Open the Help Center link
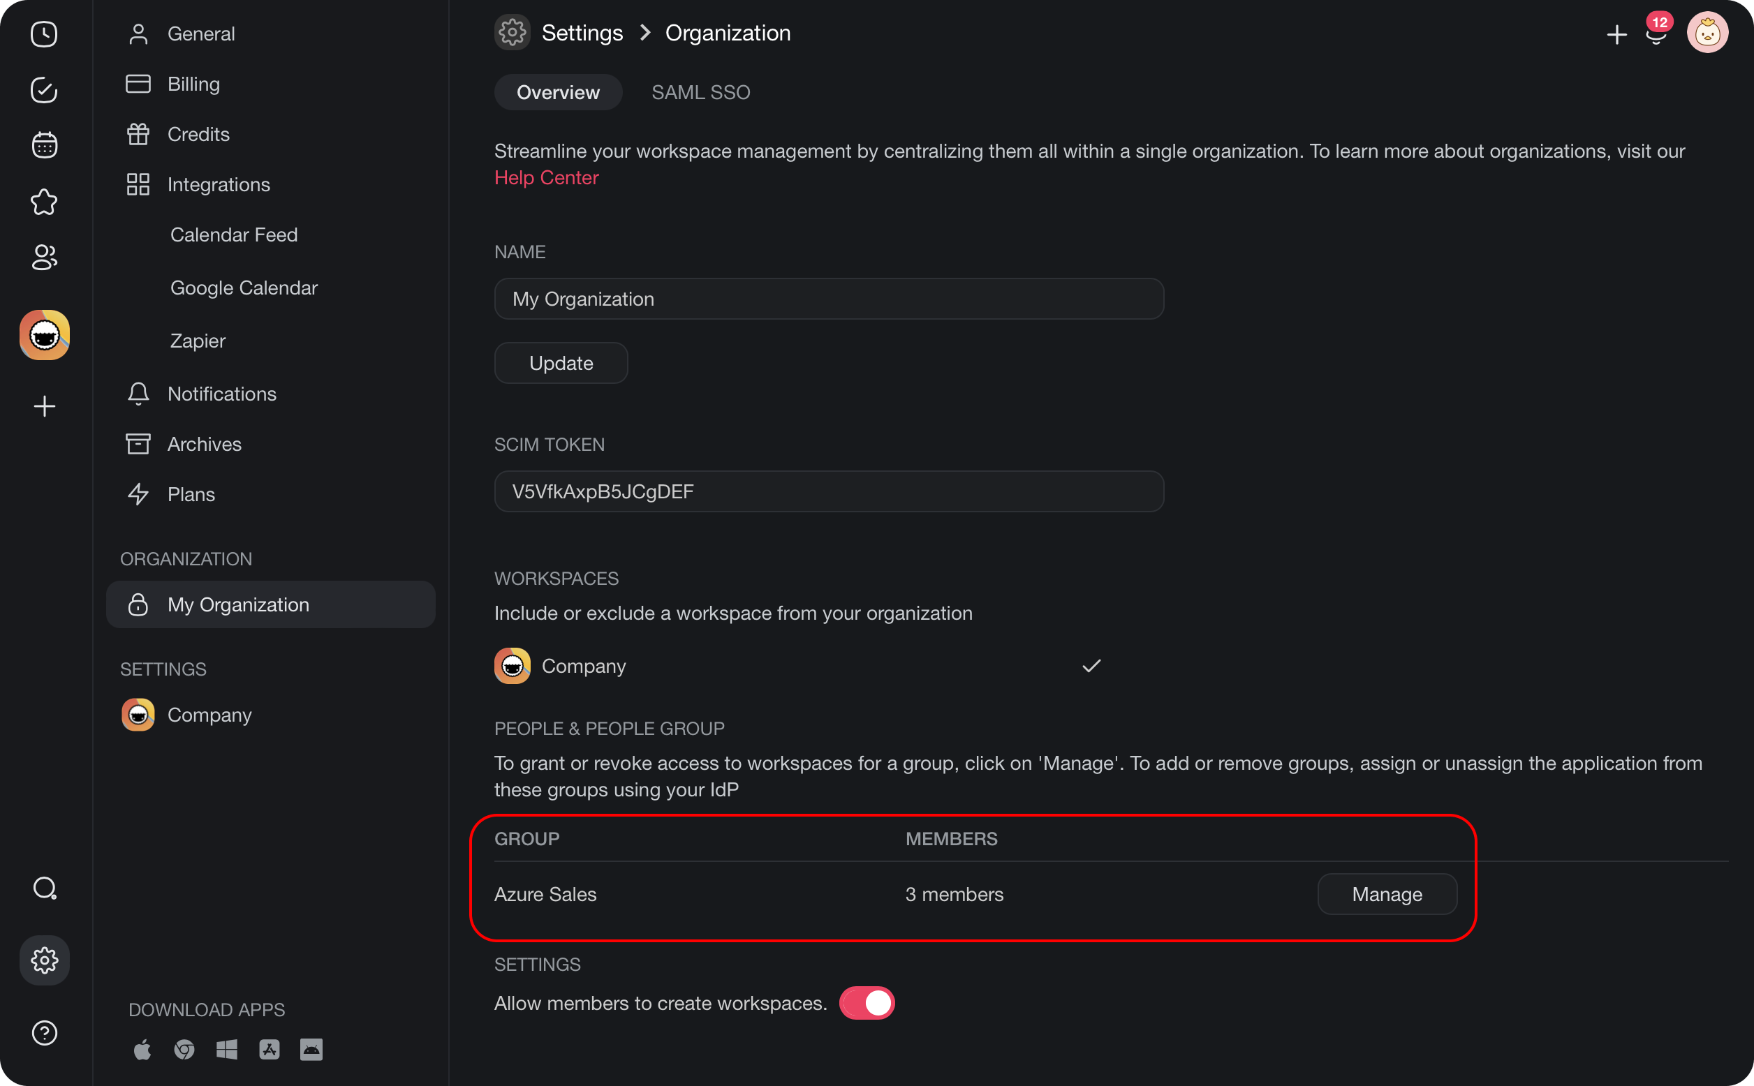The width and height of the screenshot is (1754, 1086). [546, 178]
